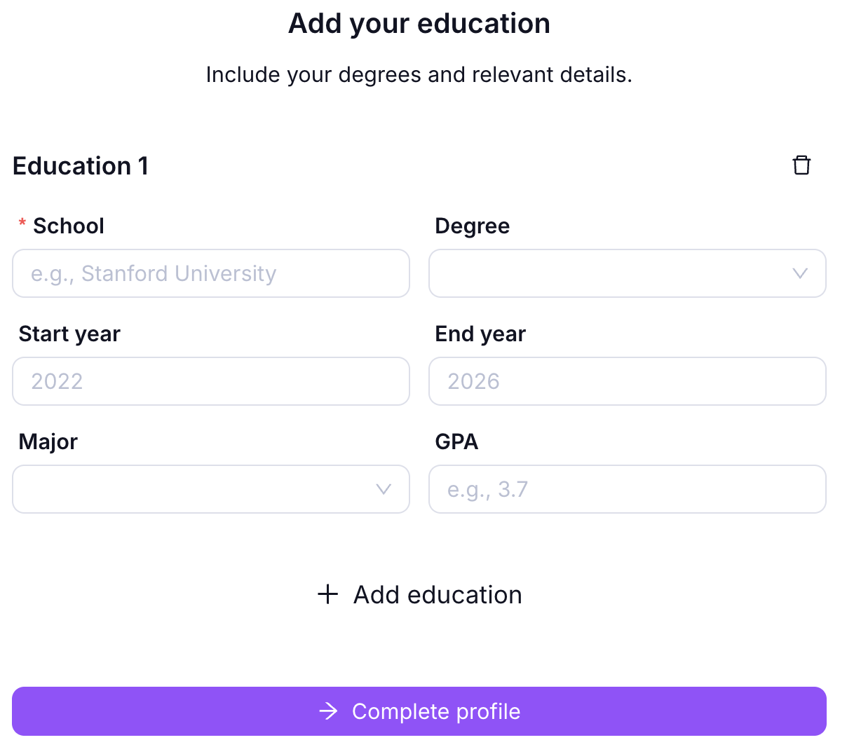The height and width of the screenshot is (754, 847).
Task: Click into the End year field
Action: [627, 381]
